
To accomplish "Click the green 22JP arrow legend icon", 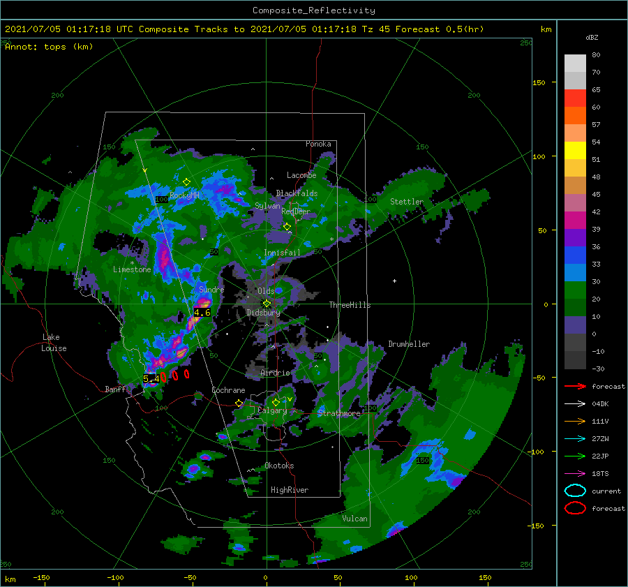I will point(575,456).
